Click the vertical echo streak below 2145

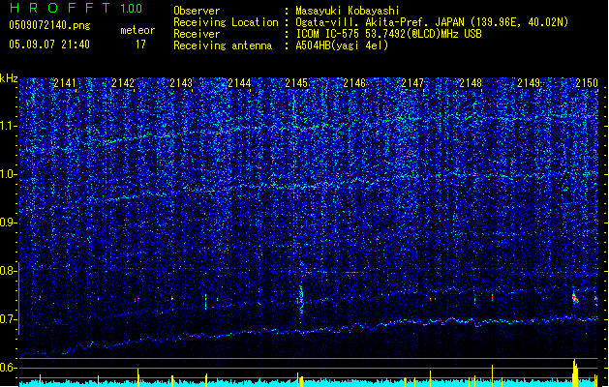301,297
